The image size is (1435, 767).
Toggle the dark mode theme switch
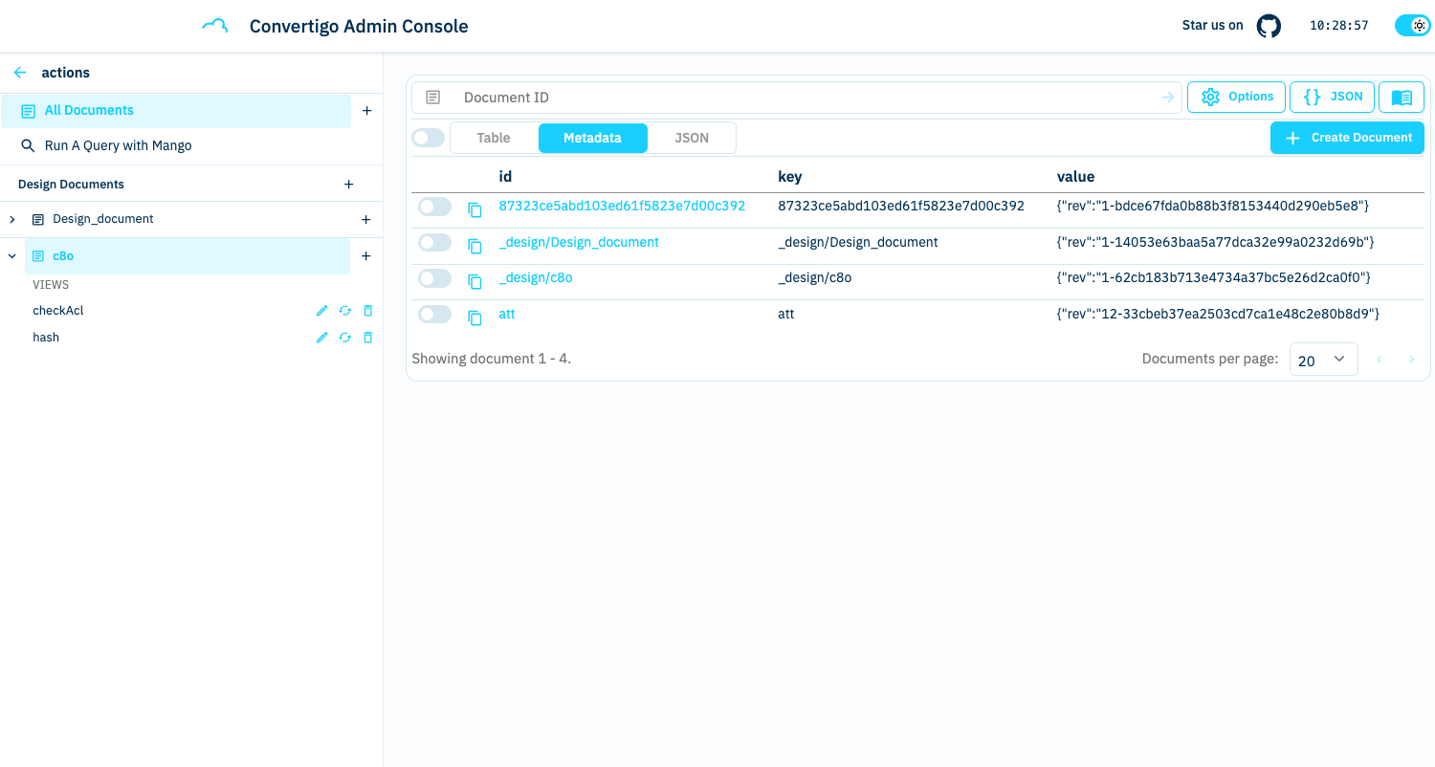(x=1412, y=26)
